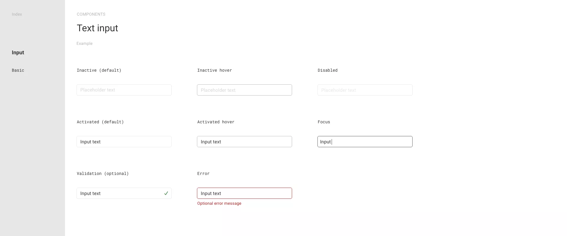The image size is (567, 236).
Task: Click the Validation (optional) label
Action: [x=103, y=173]
